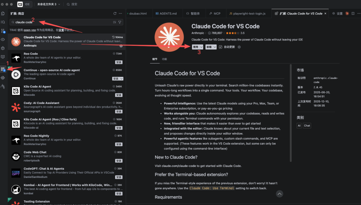This screenshot has width=361, height=205.
Task: Install the CodeGPT extension
Action: (119, 177)
